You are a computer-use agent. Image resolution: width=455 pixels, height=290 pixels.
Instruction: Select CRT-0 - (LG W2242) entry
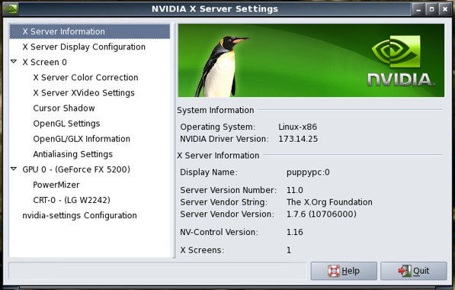(x=72, y=200)
